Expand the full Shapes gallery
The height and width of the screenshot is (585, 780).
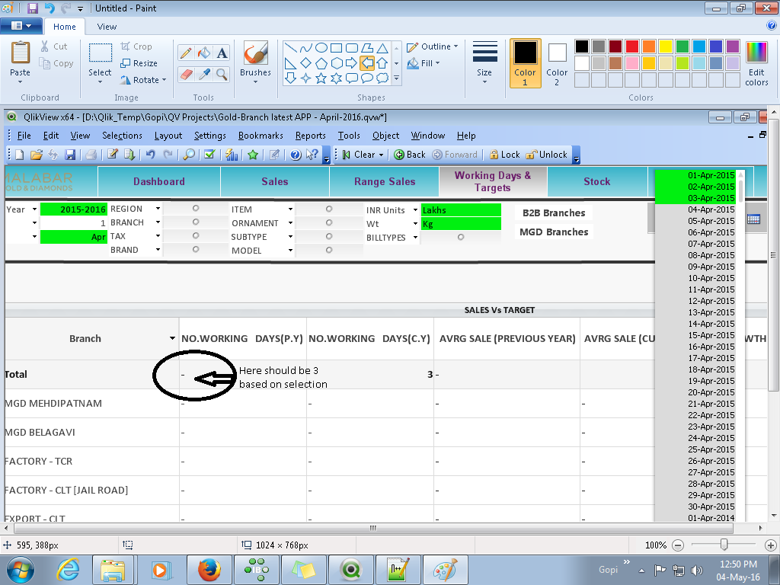pyautogui.click(x=396, y=78)
